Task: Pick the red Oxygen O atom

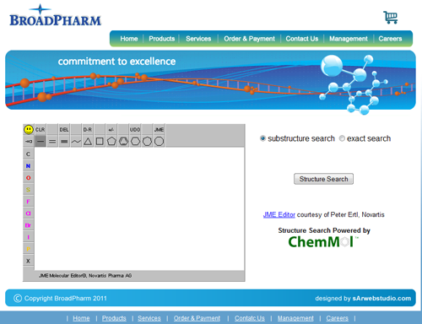Action: point(28,178)
